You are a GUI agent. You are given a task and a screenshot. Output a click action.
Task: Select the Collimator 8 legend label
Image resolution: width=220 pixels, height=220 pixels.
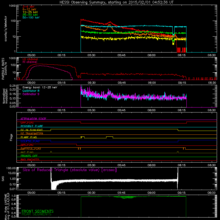point(31,91)
